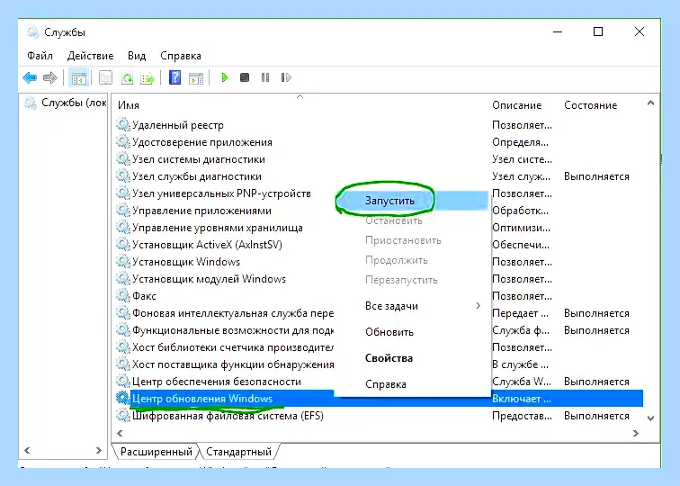Click services list horizontal scroll right arrow
The width and height of the screenshot is (680, 486).
click(x=636, y=433)
